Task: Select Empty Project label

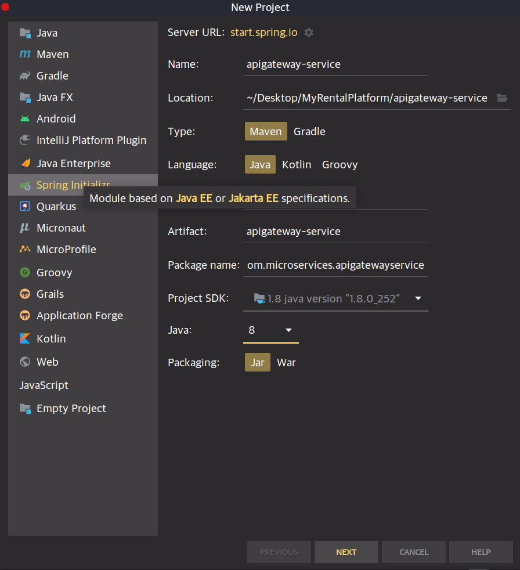Action: 71,409
